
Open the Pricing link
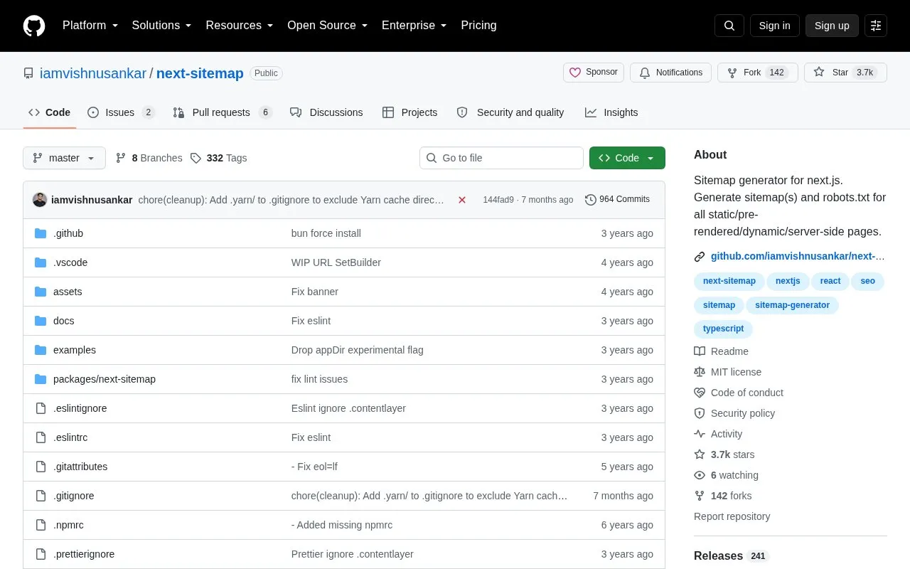click(x=478, y=26)
